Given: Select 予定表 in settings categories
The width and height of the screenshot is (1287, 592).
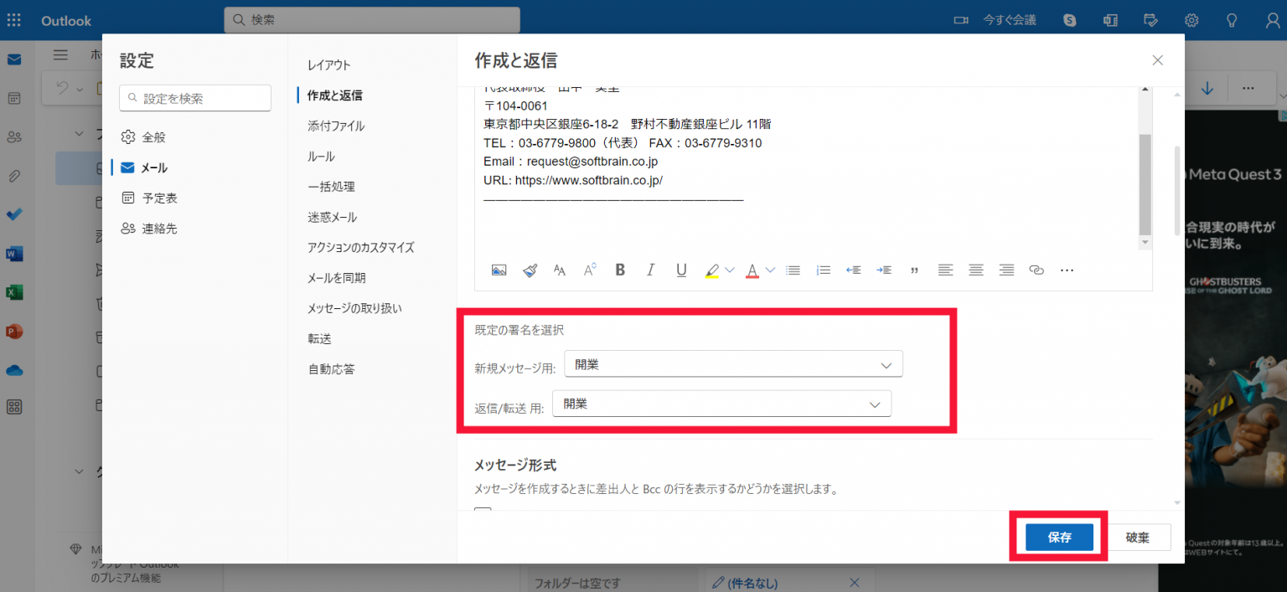Looking at the screenshot, I should click(159, 198).
